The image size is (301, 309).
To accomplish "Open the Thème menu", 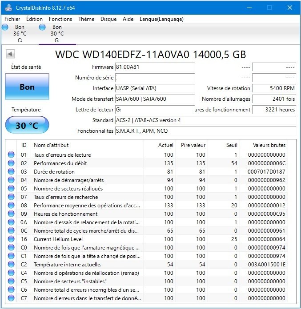I will pyautogui.click(x=86, y=19).
